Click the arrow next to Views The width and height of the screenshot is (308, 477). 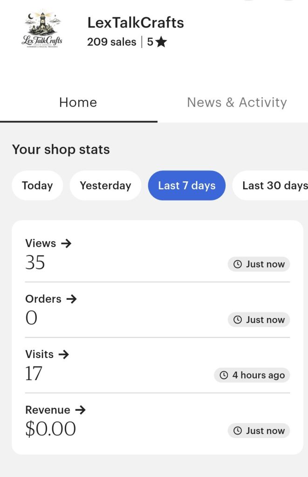point(66,243)
